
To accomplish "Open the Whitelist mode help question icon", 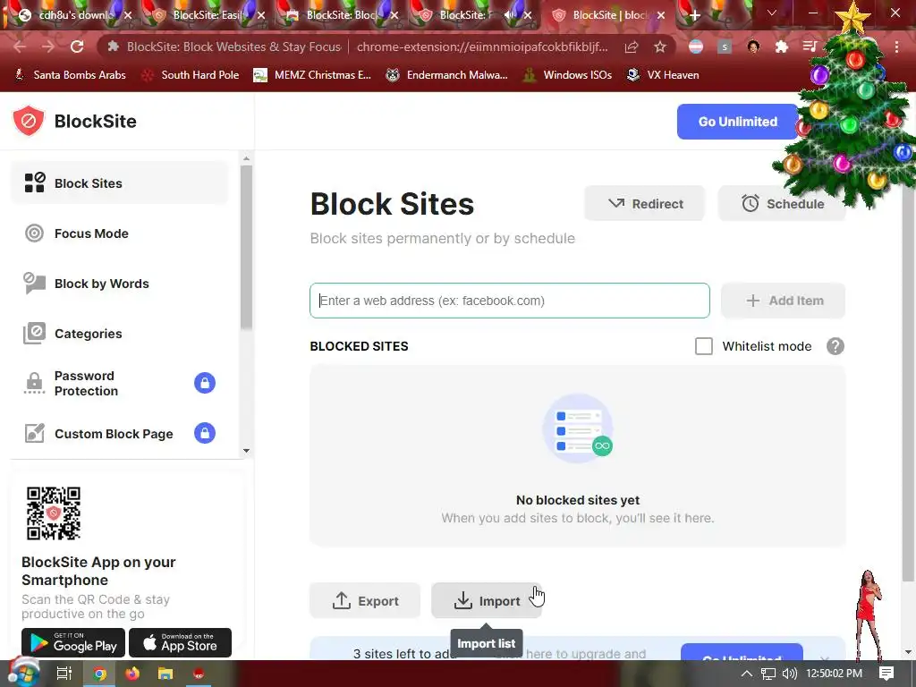I will coord(835,346).
